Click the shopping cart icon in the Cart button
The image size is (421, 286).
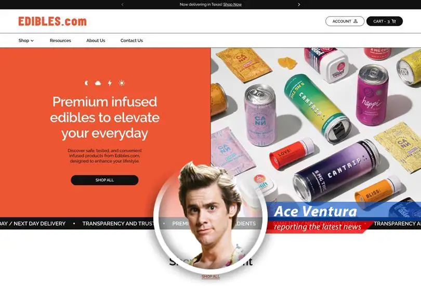pos(393,21)
